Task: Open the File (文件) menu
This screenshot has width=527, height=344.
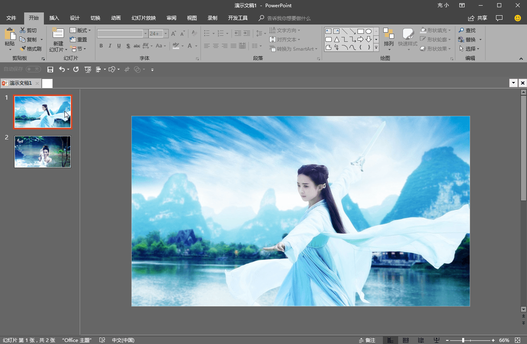Action: pos(11,18)
